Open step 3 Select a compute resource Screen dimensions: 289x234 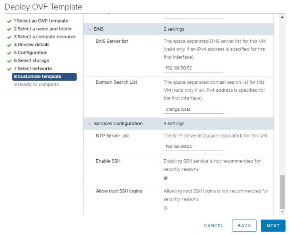(x=44, y=37)
